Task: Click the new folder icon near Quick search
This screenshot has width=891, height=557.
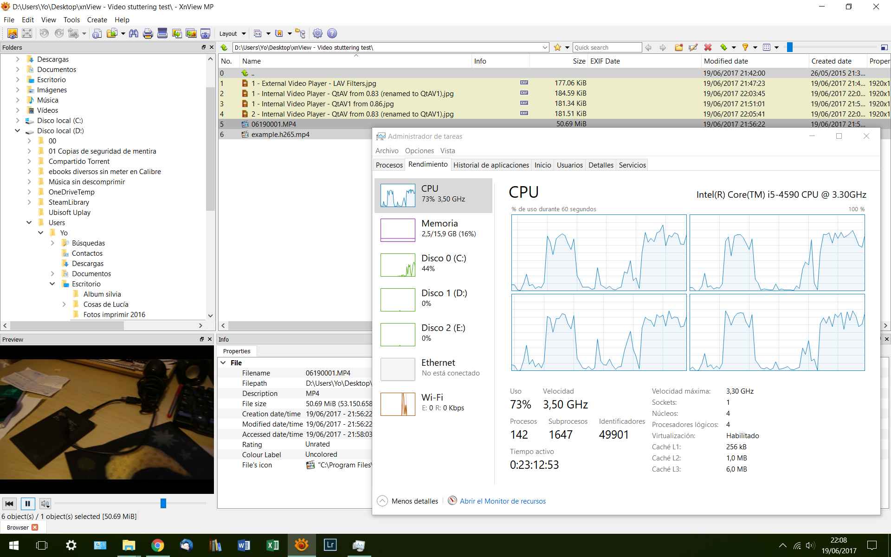Action: (x=678, y=47)
